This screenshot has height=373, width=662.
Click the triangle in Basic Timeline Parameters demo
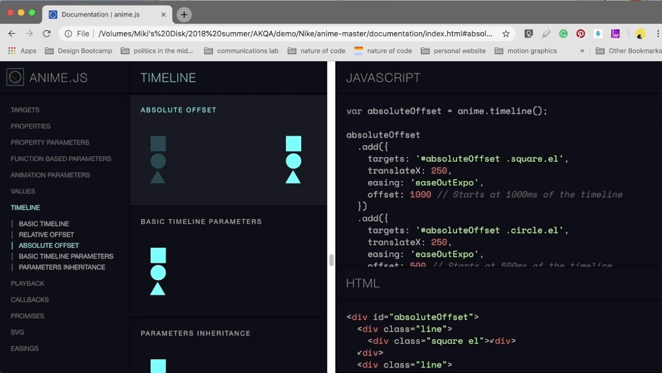158,289
